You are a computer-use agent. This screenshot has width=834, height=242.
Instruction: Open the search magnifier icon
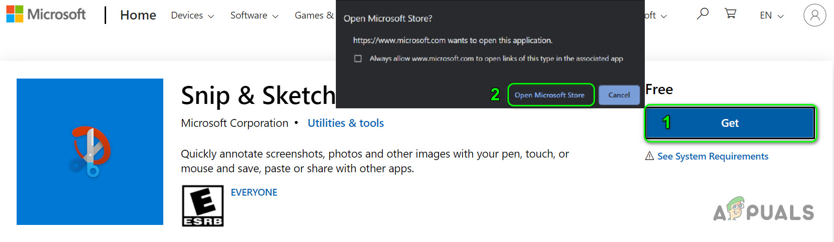(702, 14)
